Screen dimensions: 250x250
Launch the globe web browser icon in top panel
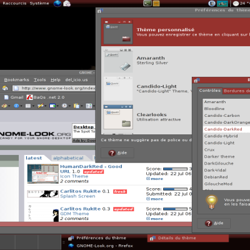(x=57, y=3)
